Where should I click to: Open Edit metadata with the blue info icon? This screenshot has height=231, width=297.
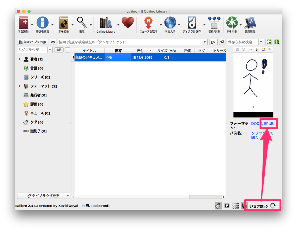pyautogui.click(x=42, y=23)
